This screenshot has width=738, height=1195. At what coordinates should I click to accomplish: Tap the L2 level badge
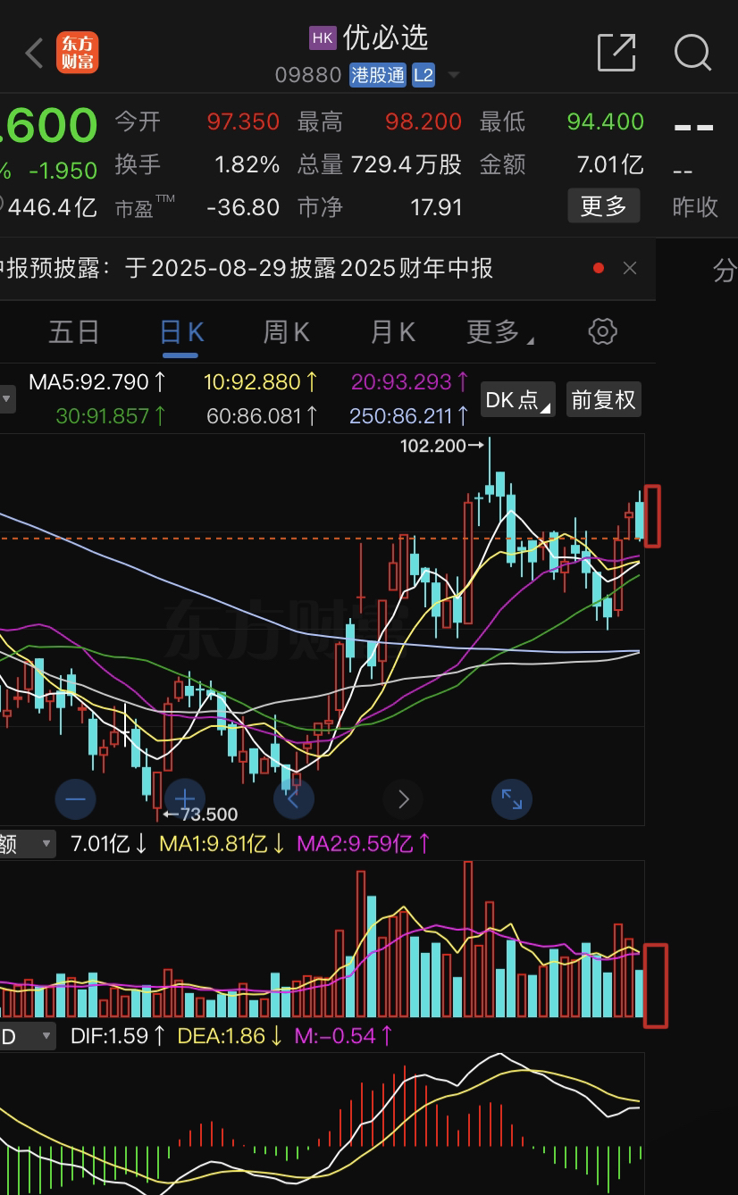(x=424, y=75)
